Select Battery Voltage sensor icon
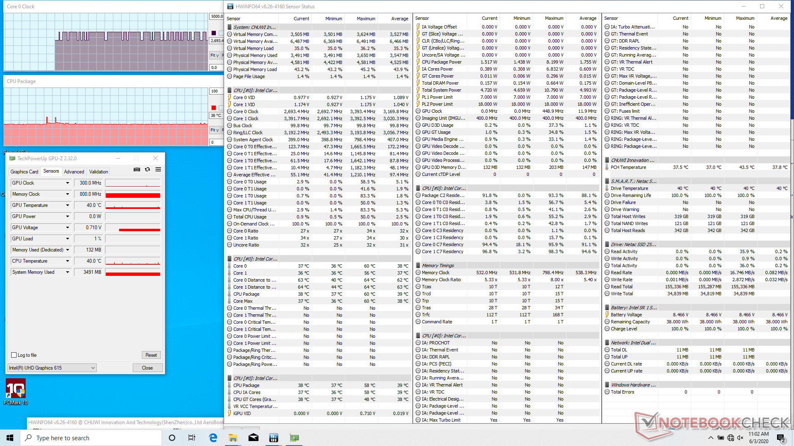This screenshot has width=794, height=446. (607, 315)
